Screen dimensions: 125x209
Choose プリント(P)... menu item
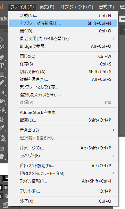point(63,191)
